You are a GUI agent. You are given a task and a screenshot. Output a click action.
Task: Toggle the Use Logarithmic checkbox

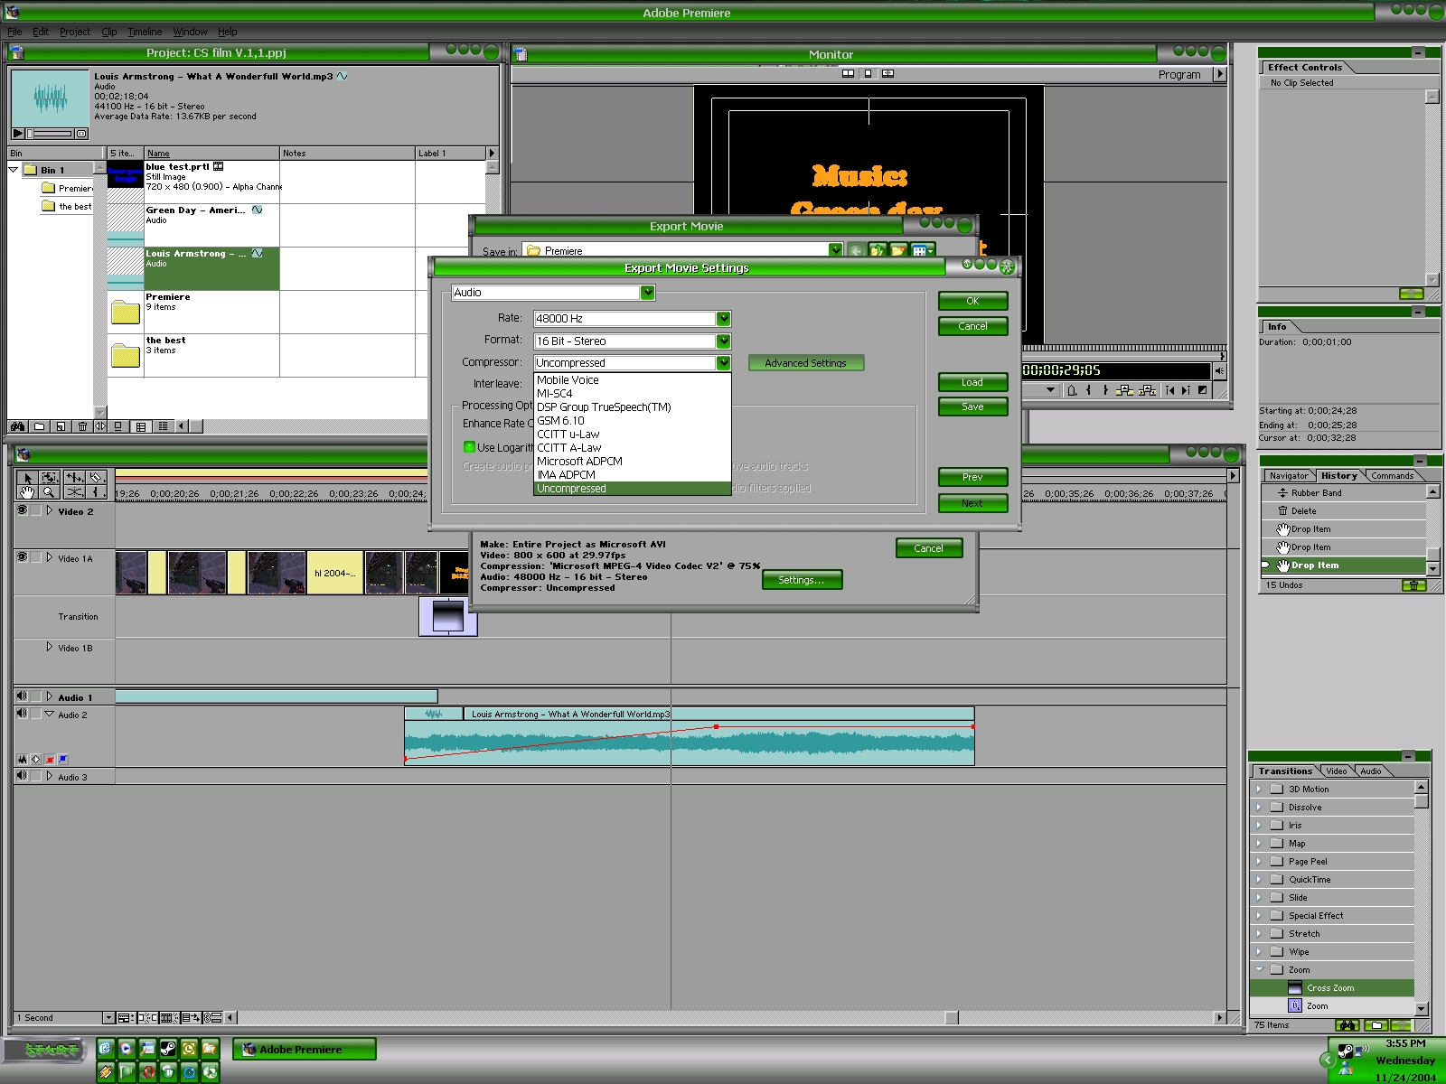pyautogui.click(x=469, y=447)
